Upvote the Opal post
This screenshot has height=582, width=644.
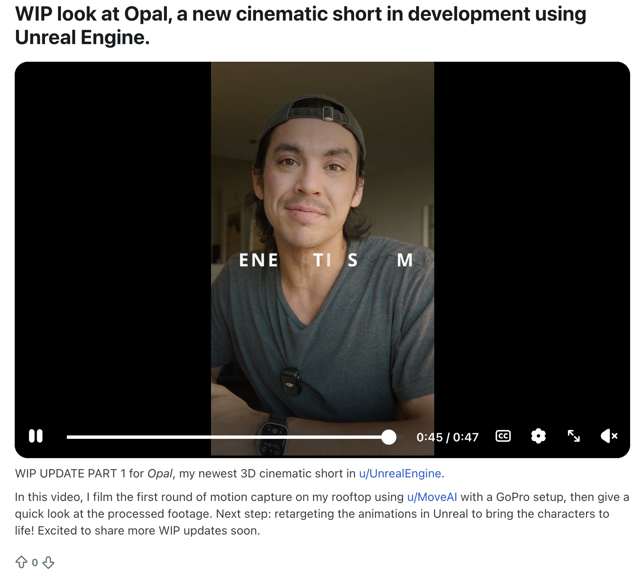coord(21,562)
